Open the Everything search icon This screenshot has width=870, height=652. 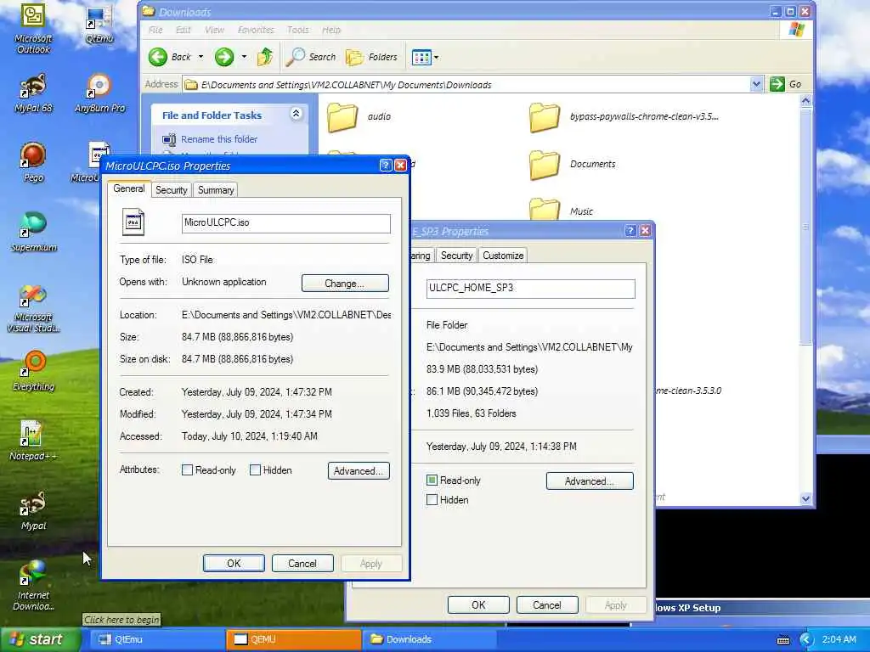[33, 371]
